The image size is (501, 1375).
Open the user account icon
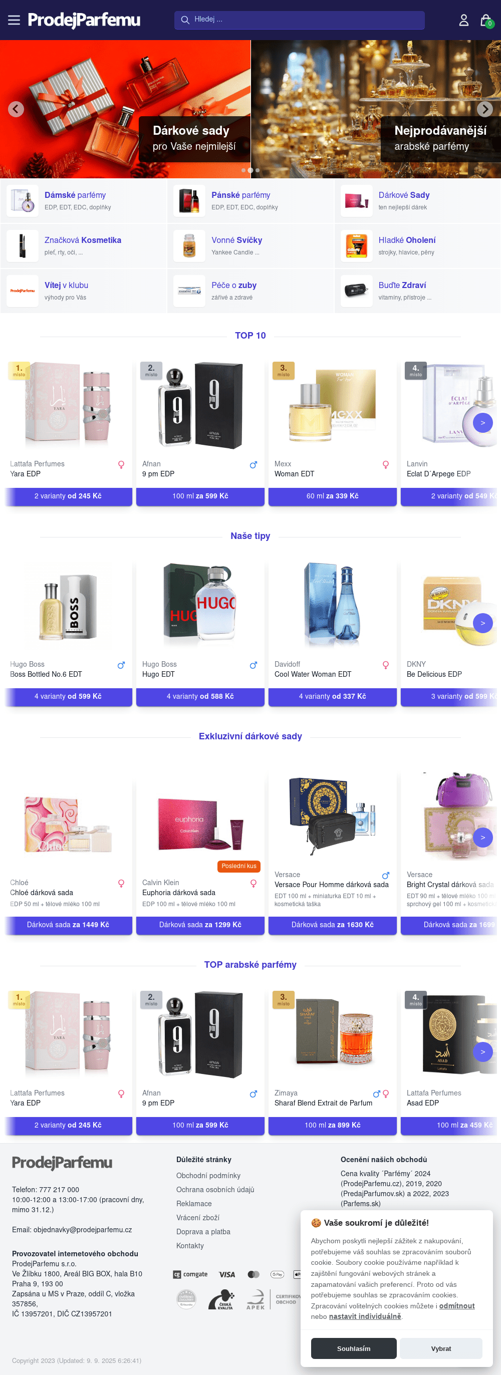click(463, 20)
